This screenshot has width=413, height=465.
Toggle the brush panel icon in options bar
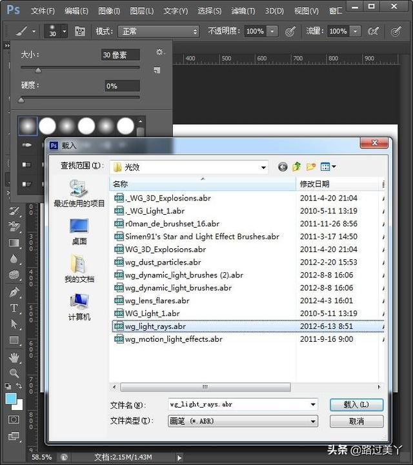point(80,31)
